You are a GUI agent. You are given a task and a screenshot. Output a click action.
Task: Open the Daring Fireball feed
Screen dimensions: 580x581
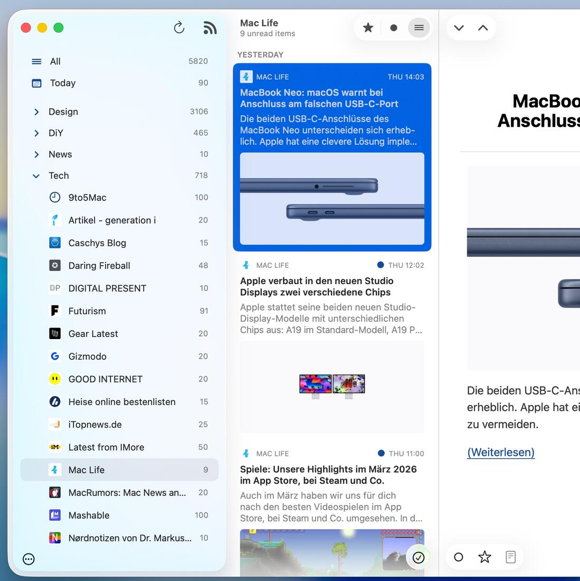[x=120, y=266]
